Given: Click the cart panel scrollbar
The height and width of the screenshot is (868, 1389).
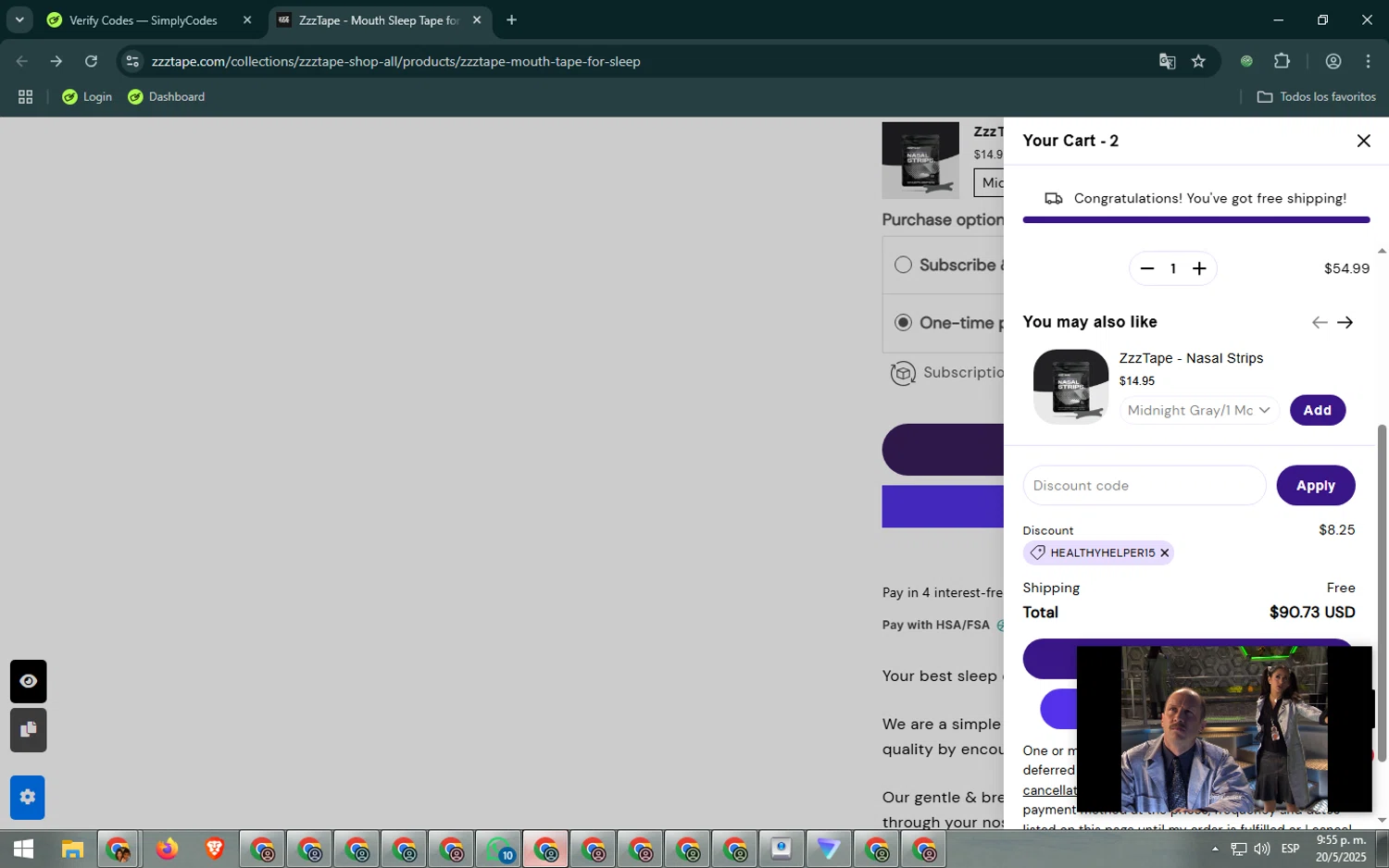Looking at the screenshot, I should click(x=1382, y=592).
